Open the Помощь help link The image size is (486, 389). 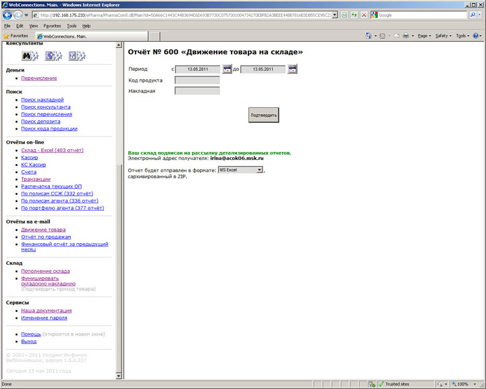(x=31, y=334)
